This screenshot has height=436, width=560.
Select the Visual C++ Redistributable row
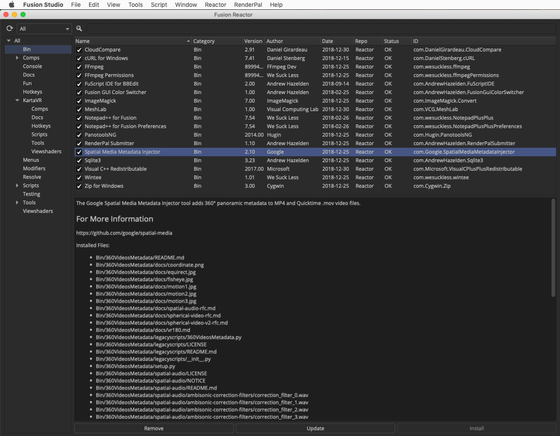point(315,169)
